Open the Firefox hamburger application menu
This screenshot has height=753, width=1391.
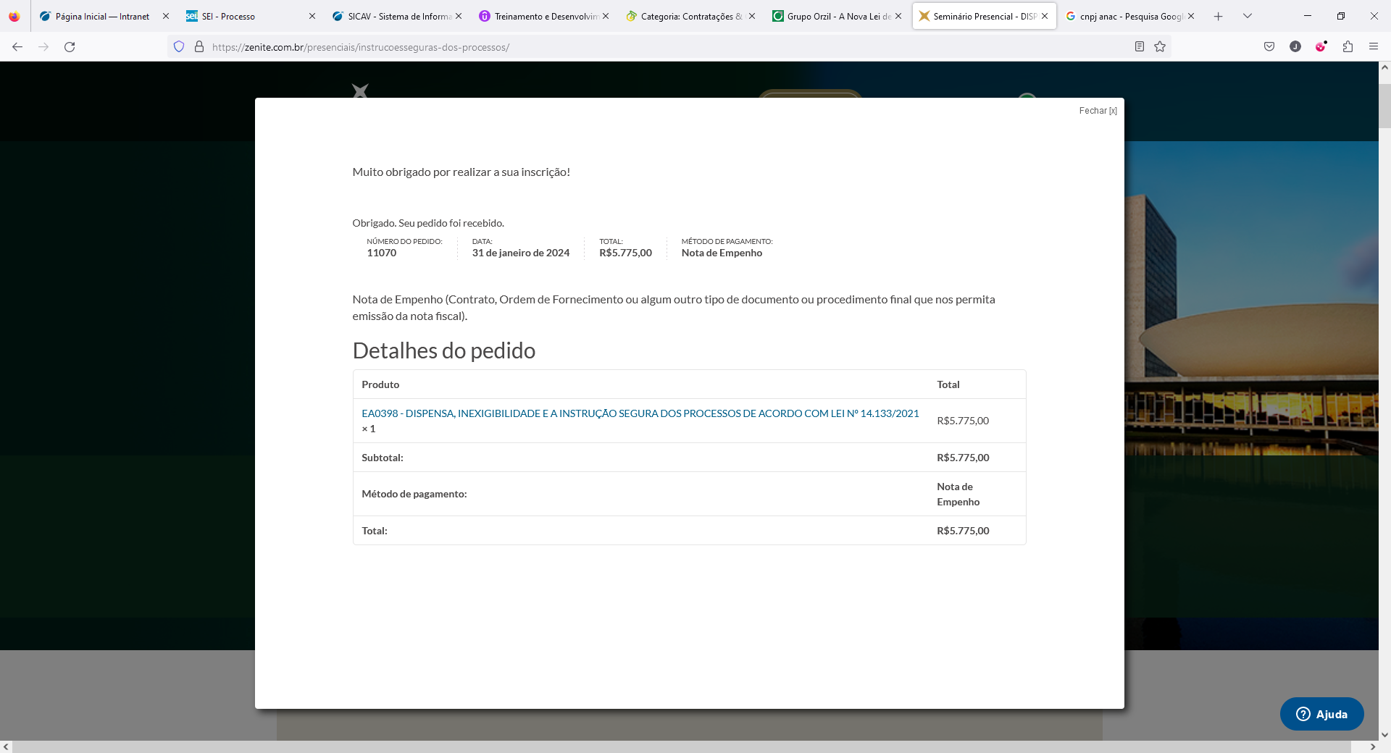click(1374, 47)
